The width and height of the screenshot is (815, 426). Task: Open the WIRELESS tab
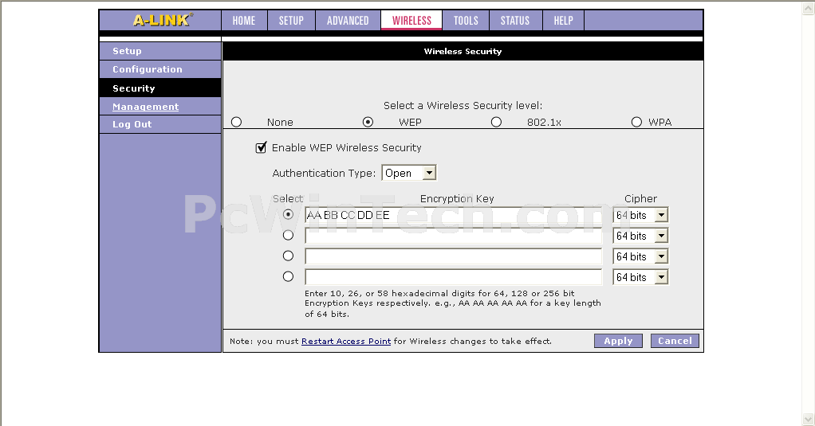pyautogui.click(x=411, y=21)
